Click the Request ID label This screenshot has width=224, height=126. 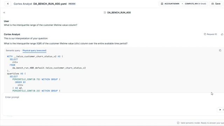pos(212,34)
